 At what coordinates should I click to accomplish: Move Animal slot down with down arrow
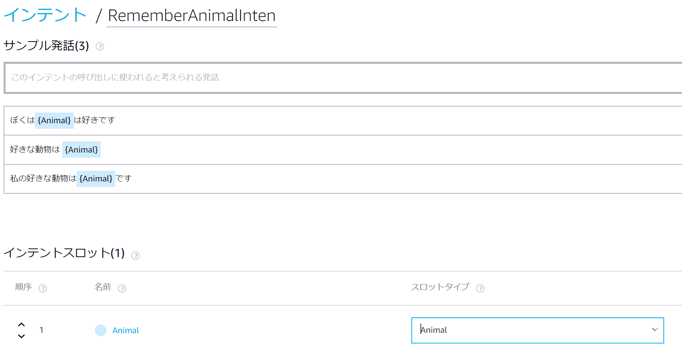tap(21, 336)
